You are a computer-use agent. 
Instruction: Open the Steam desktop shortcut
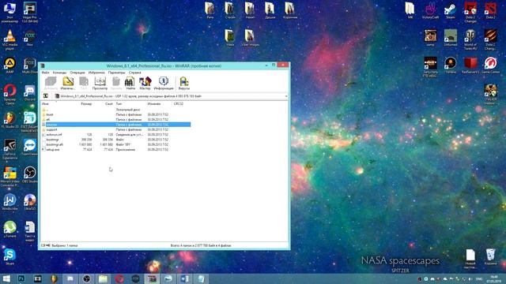click(450, 10)
